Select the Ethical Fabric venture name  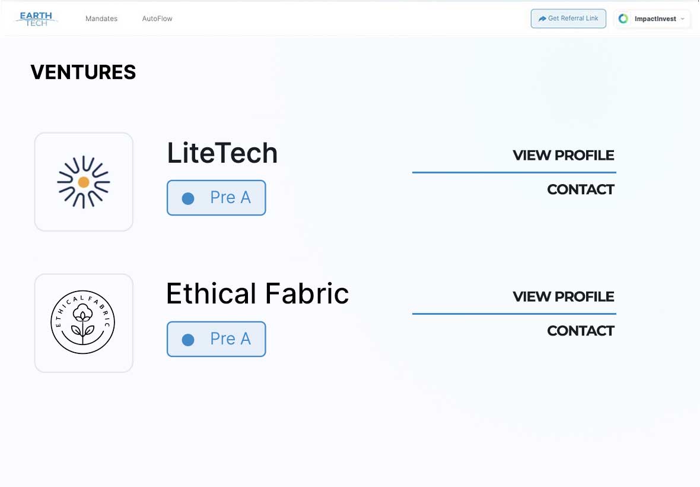[257, 294]
